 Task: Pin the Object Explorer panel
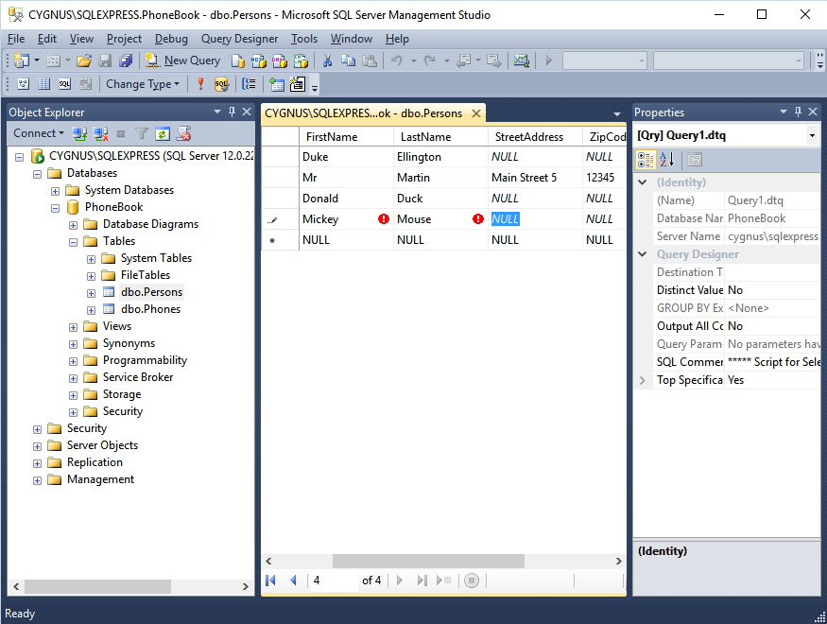click(x=233, y=112)
